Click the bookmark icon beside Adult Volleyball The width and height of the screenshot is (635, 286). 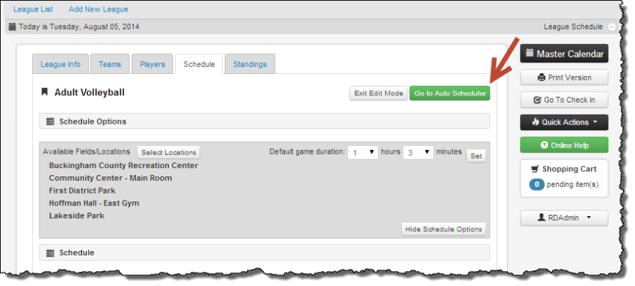tap(45, 92)
